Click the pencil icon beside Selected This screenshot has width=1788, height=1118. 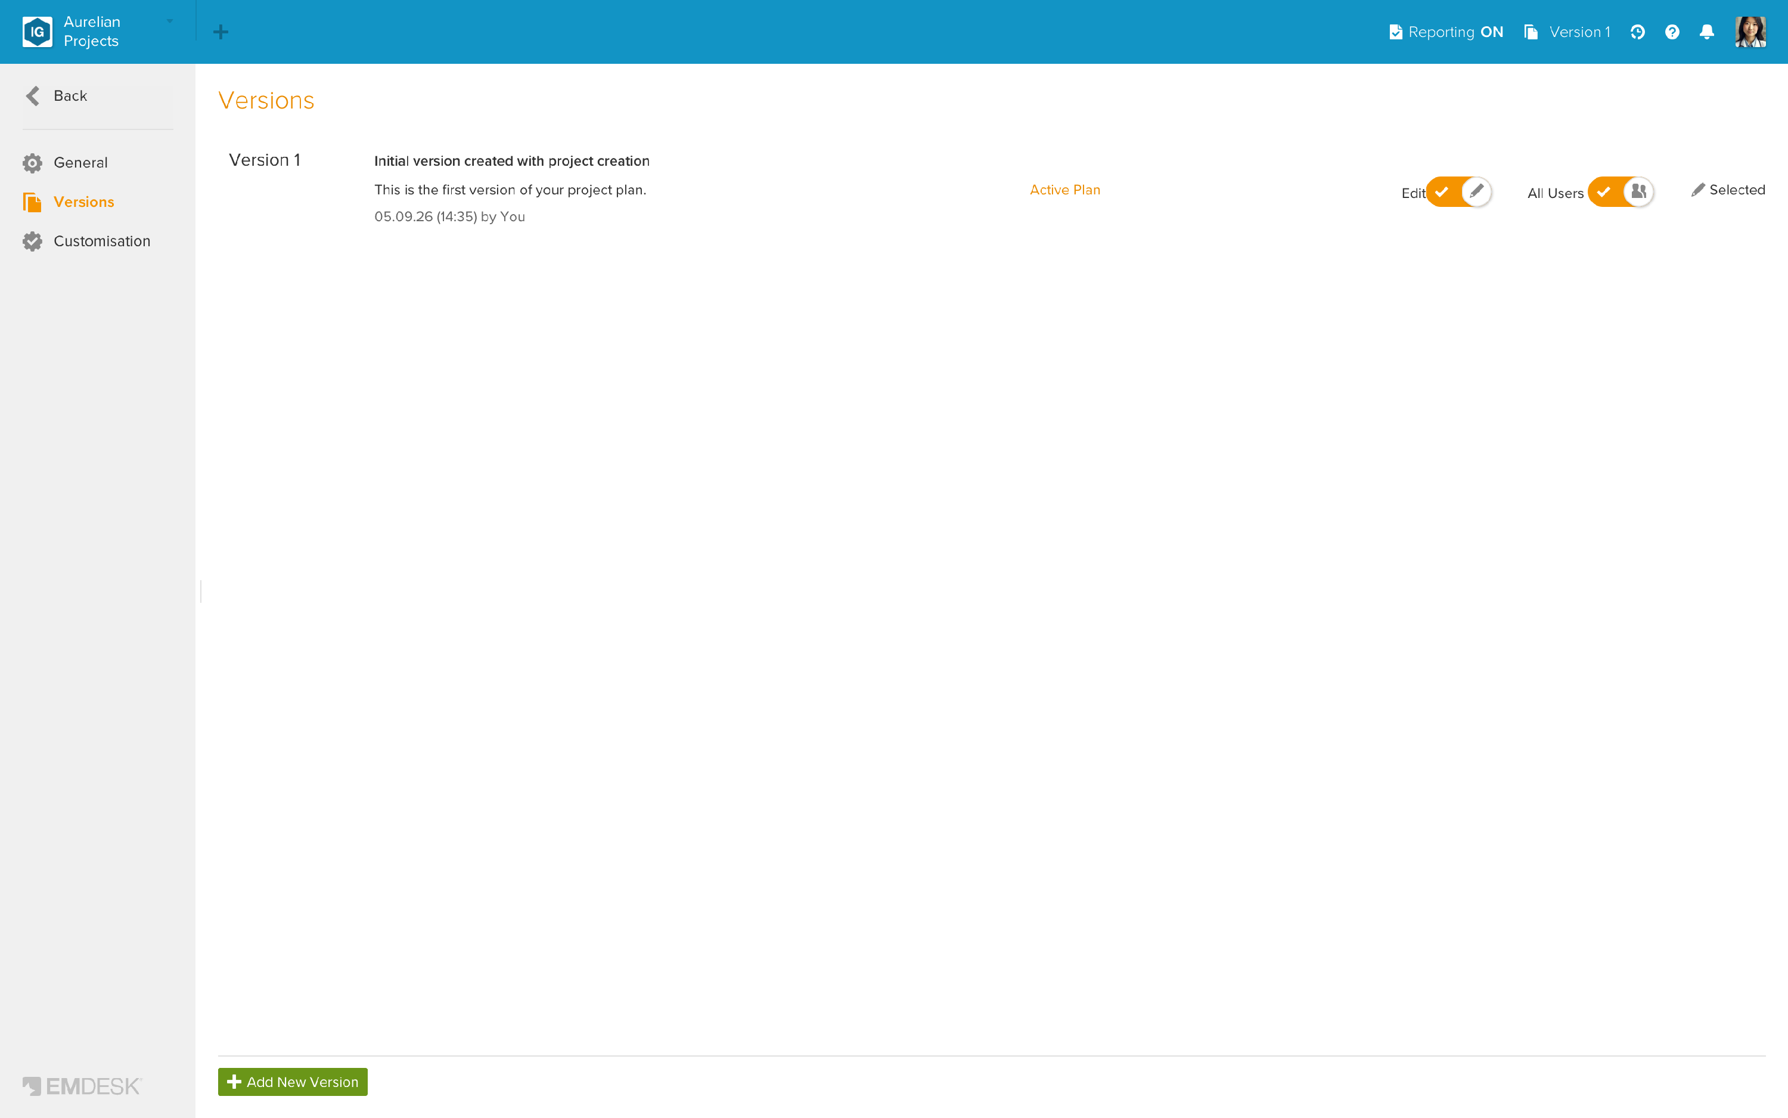click(1698, 190)
